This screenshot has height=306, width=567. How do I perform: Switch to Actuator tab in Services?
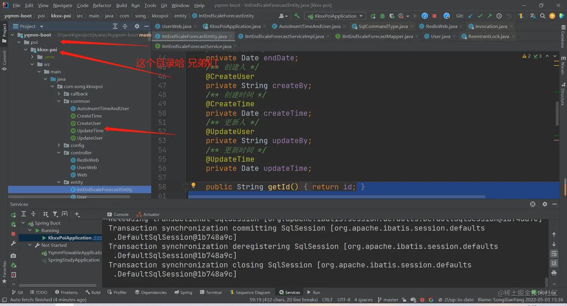click(148, 214)
